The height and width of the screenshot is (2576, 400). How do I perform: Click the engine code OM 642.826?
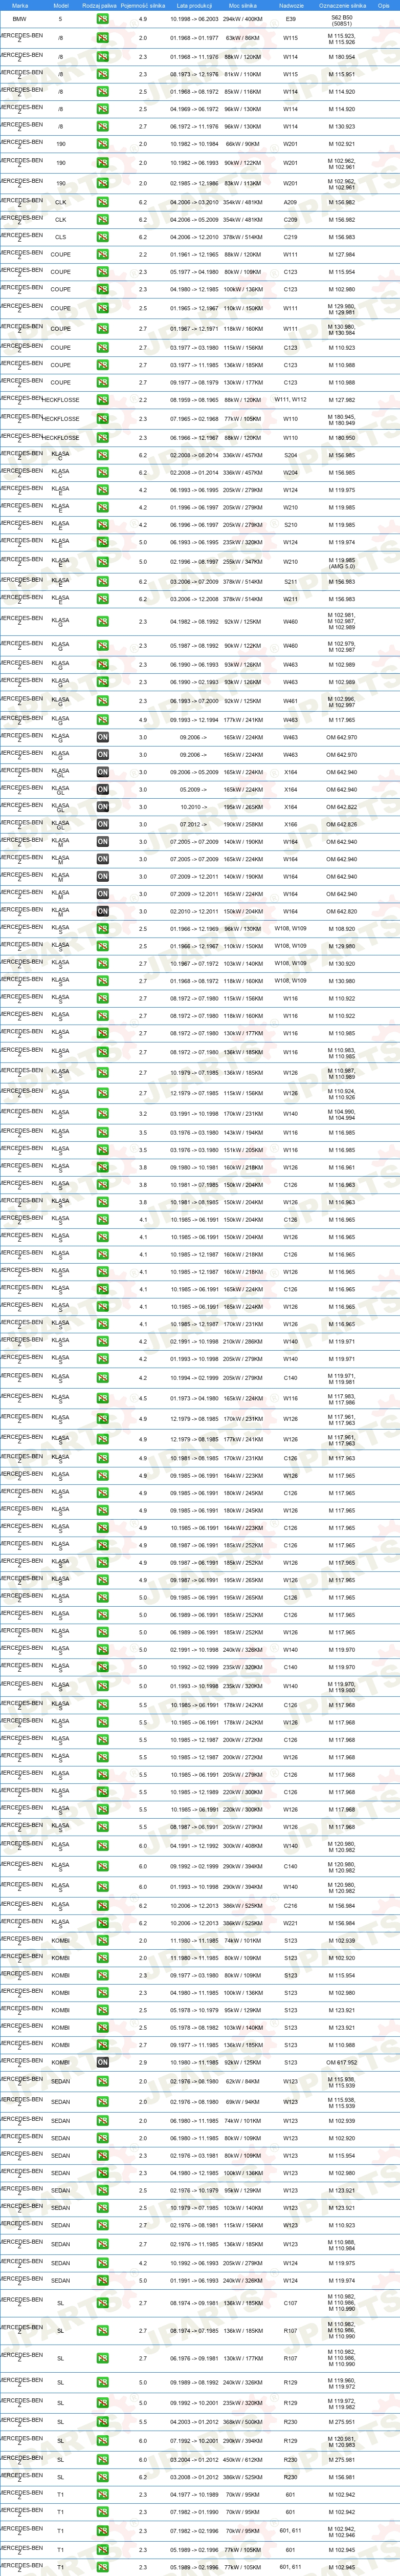342,825
